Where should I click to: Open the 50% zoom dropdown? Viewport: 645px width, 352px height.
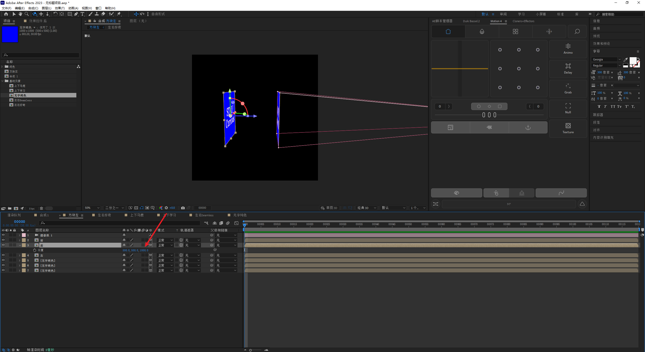[x=92, y=208]
